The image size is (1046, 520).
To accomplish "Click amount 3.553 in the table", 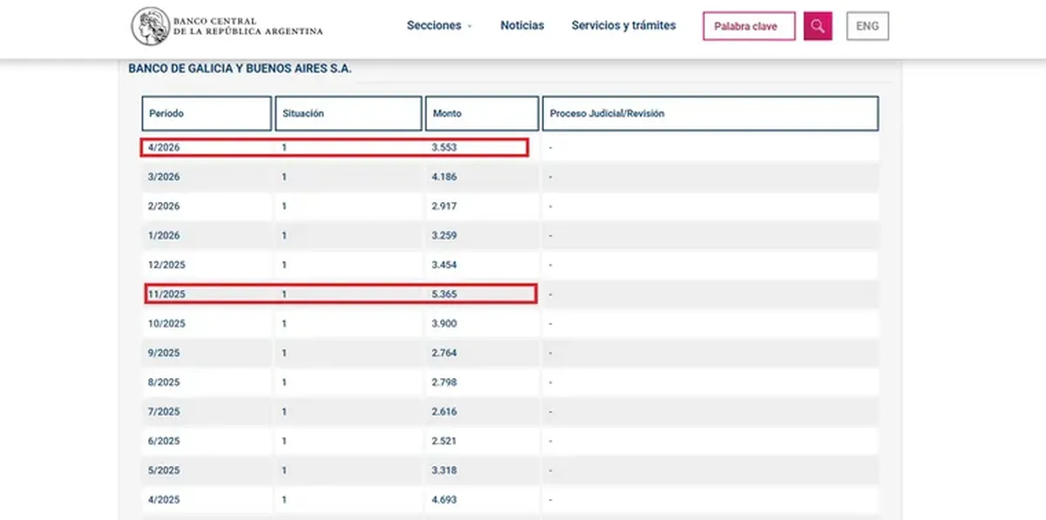I will click(x=444, y=147).
